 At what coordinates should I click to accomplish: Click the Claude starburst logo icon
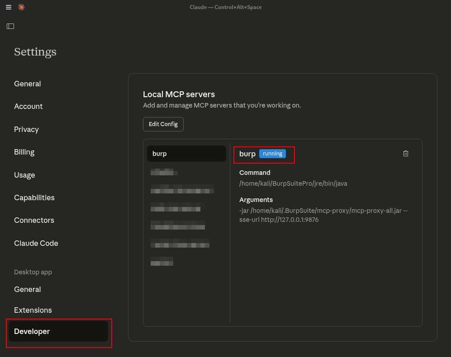(21, 7)
